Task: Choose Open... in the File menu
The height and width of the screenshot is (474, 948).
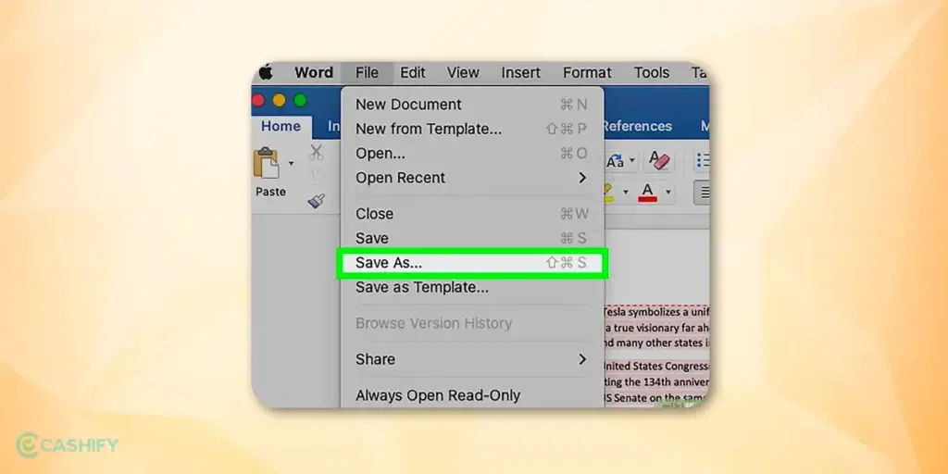Action: 472,154
